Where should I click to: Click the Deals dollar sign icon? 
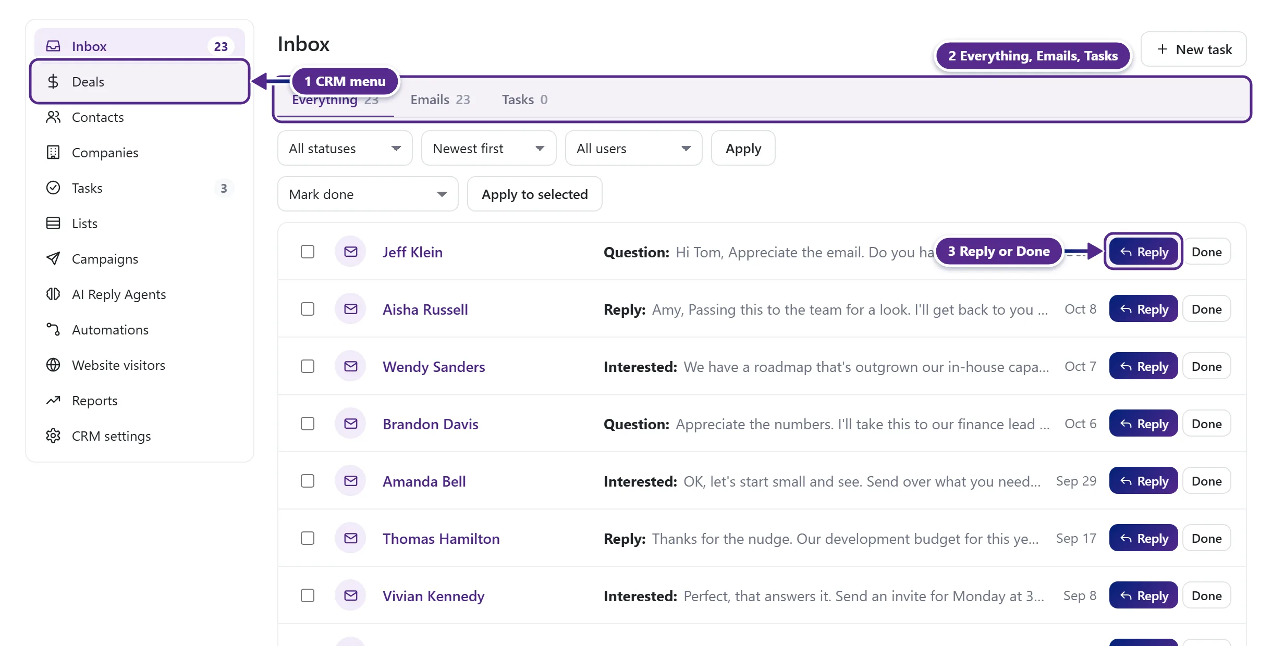click(53, 81)
